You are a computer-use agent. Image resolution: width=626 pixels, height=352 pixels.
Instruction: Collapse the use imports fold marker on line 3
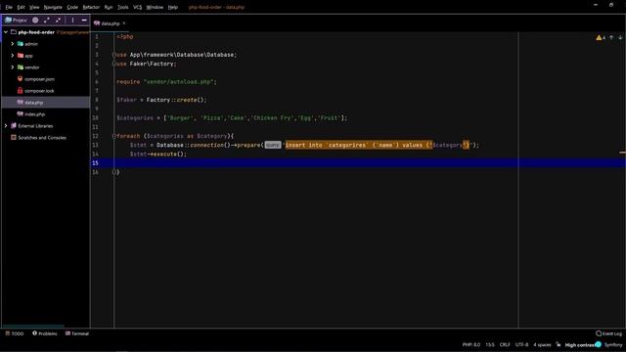pos(114,55)
